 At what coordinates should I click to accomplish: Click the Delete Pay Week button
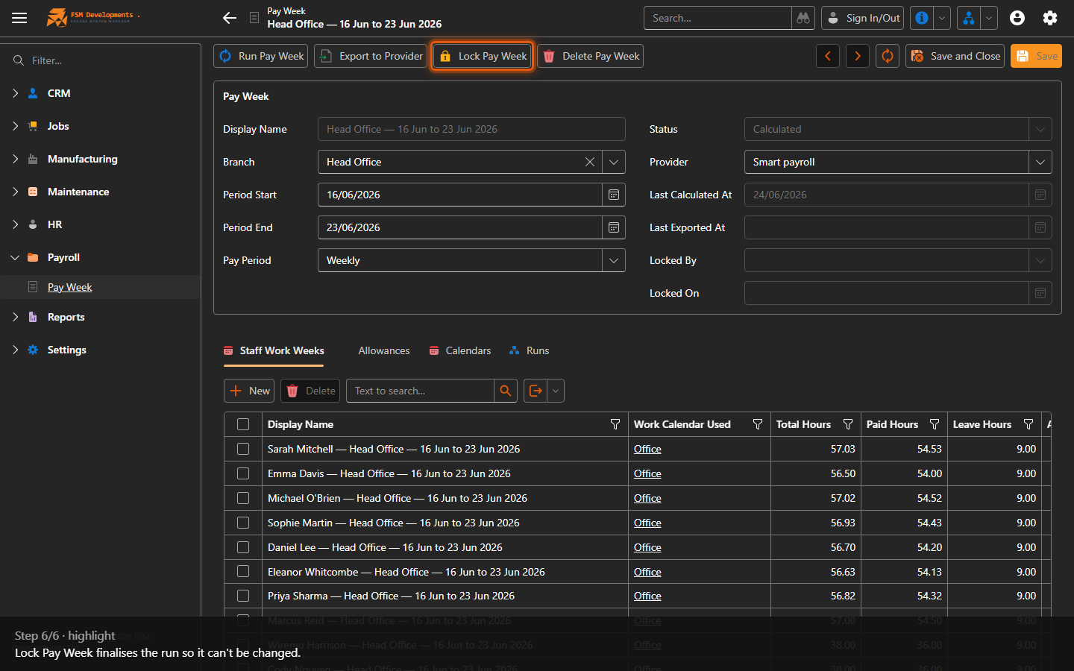coord(591,56)
